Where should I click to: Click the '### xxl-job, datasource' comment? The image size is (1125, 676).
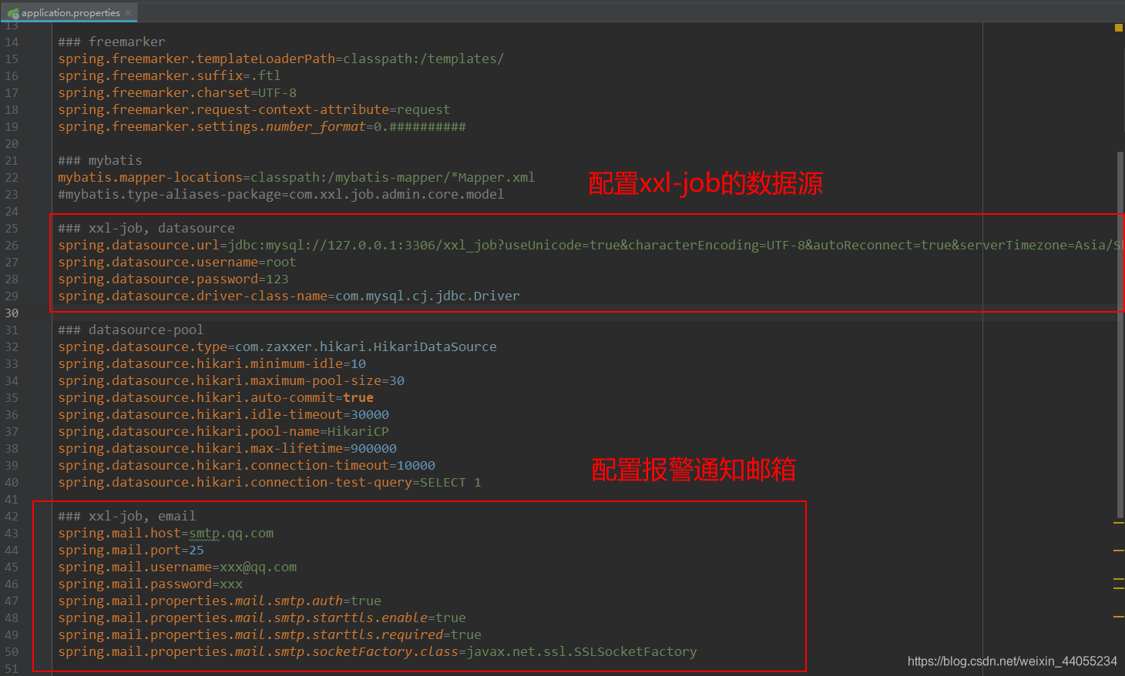coord(146,228)
